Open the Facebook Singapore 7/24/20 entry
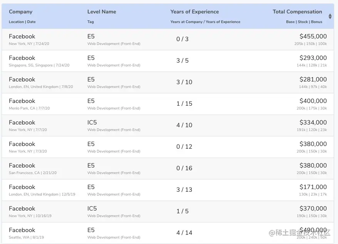This screenshot has width=338, height=244. [x=22, y=58]
